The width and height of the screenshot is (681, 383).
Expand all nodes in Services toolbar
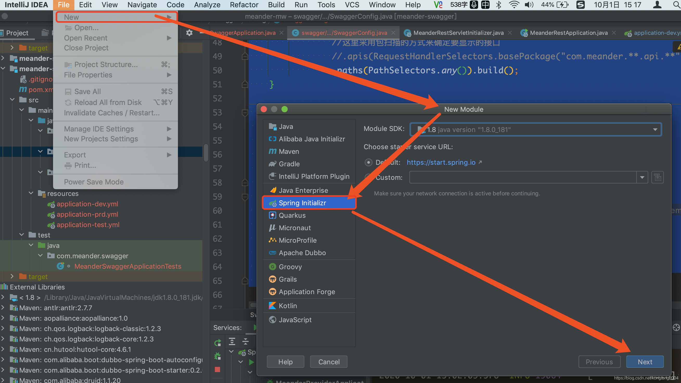coord(232,341)
